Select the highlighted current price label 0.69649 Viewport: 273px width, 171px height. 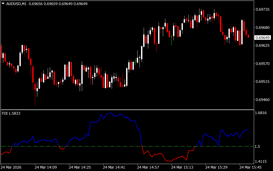tap(263, 38)
